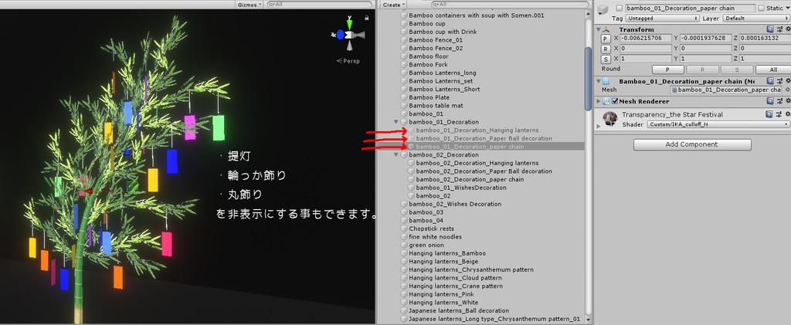Click the GameObject cube icon in Inspector
This screenshot has width=791, height=325.
pyautogui.click(x=603, y=11)
